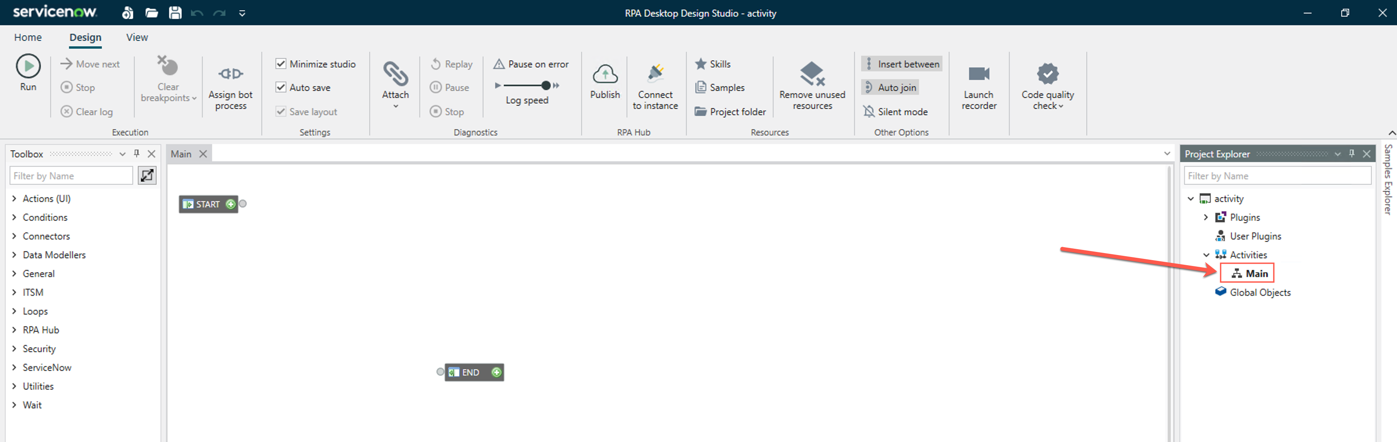Click the Stop button in Execution group
This screenshot has height=442, width=1397.
click(77, 87)
